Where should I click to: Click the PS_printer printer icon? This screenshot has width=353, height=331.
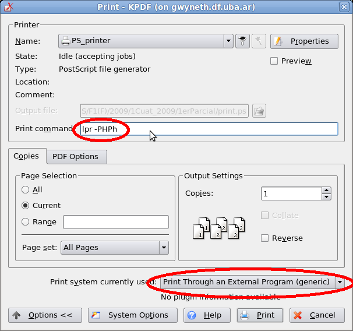point(66,41)
